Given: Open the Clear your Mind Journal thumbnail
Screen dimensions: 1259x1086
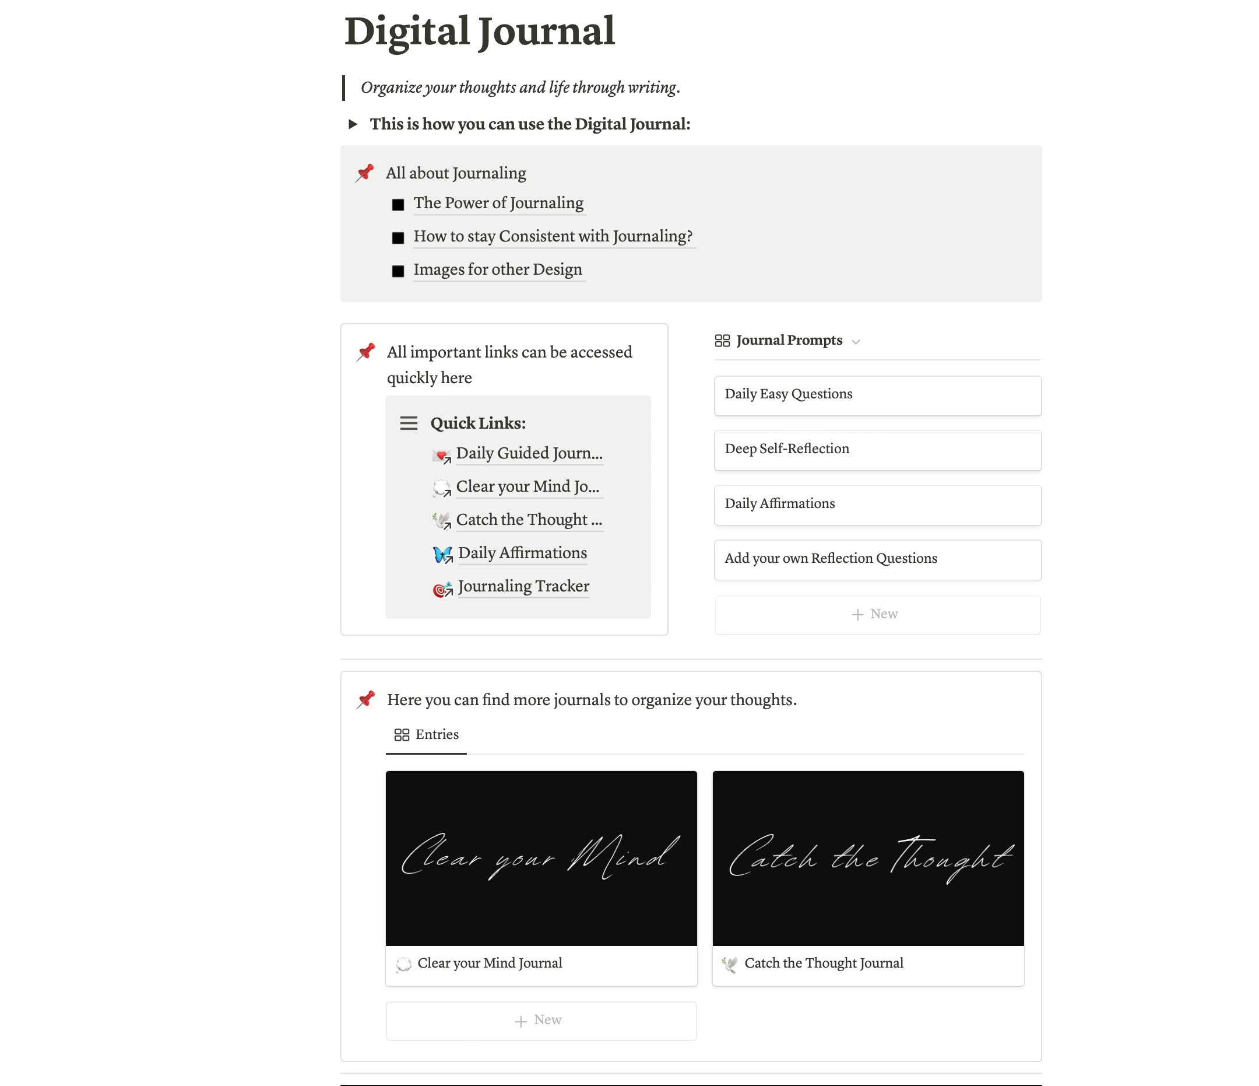Looking at the screenshot, I should 541,858.
